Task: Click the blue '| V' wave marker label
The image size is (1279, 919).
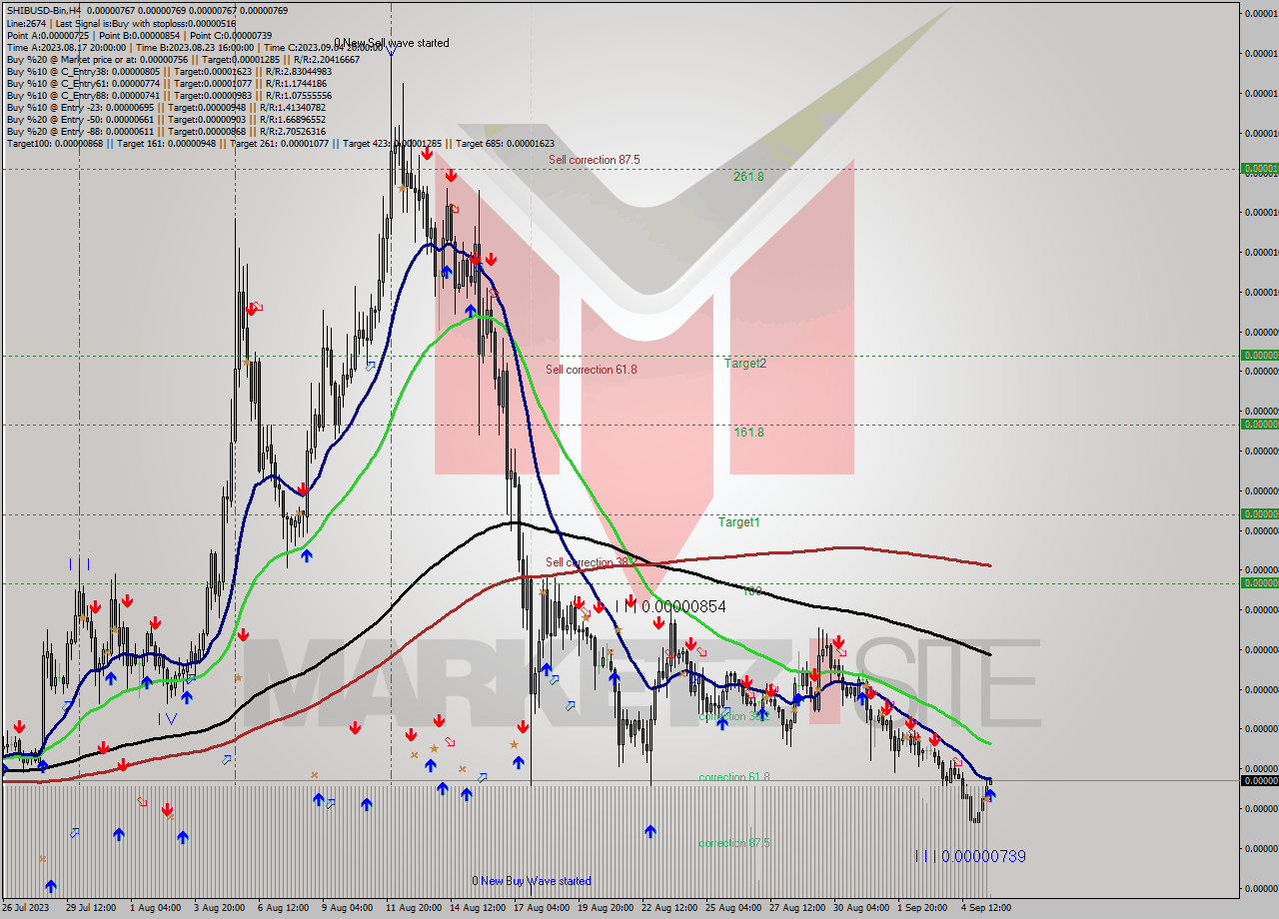Action: 167,718
